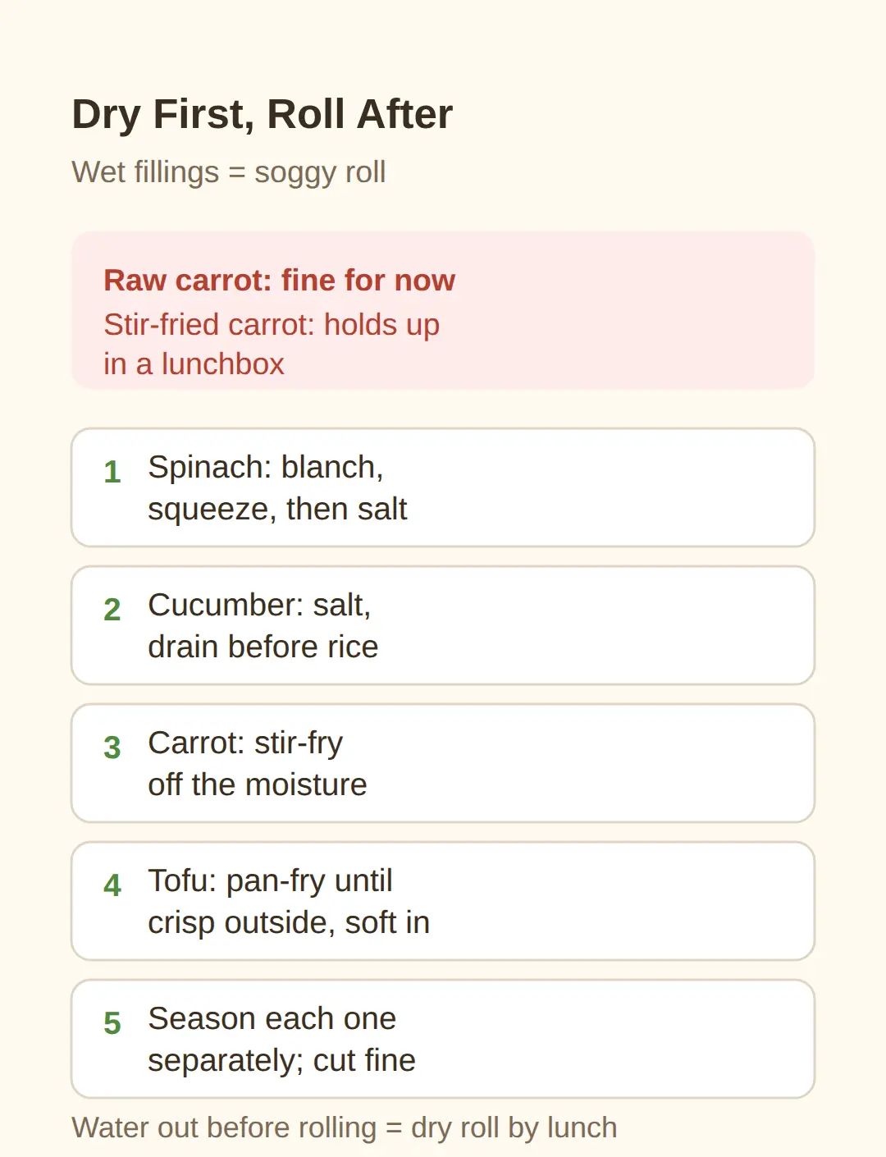Click the 'Water out before rolling' footer
This screenshot has height=1157, width=886.
[345, 1128]
